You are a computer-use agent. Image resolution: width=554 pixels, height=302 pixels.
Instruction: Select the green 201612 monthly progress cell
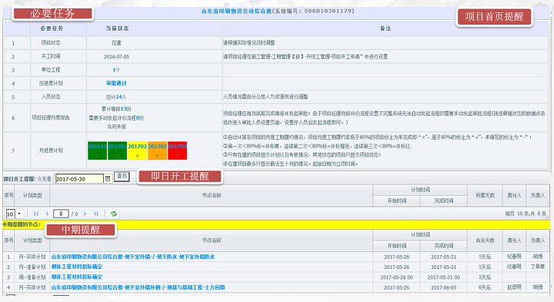(x=98, y=151)
